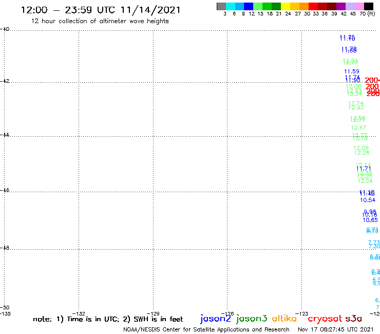The image size is (380, 334).
Task: Click the NOAA/NESDIS Center credit line
Action: coord(206,329)
